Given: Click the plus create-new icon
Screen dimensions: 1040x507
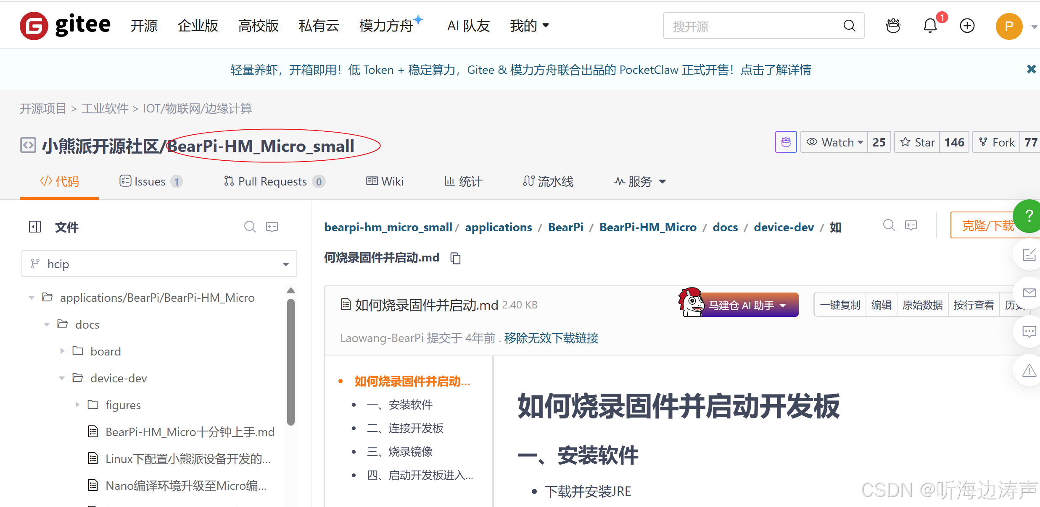Looking at the screenshot, I should [x=967, y=26].
